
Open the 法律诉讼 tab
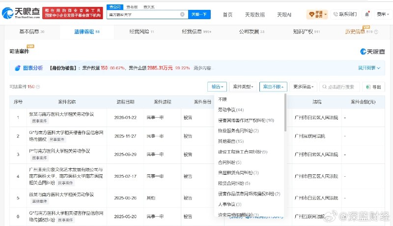pos(87,32)
